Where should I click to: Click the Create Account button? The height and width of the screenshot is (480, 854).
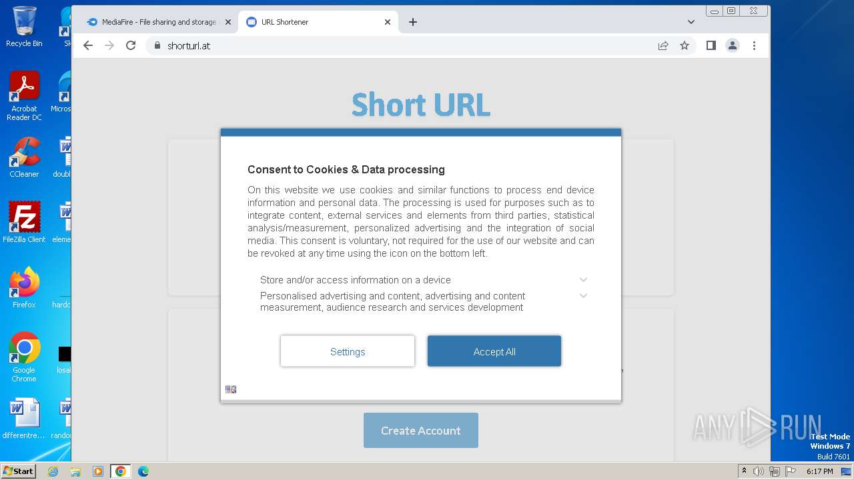(x=421, y=431)
